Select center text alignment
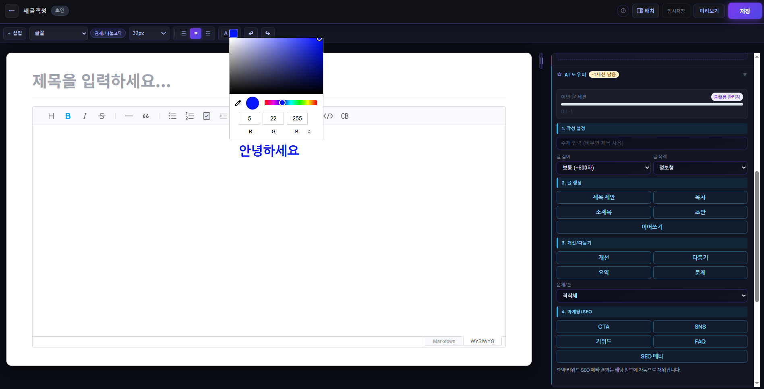764x389 pixels. (196, 33)
